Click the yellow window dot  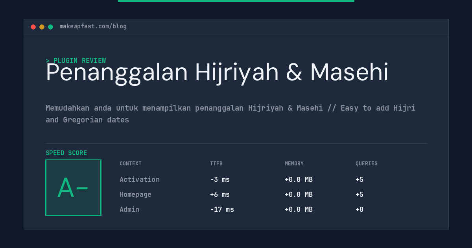pos(42,27)
